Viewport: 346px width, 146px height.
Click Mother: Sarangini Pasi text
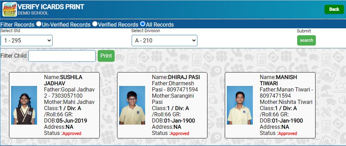pyautogui.click(x=173, y=99)
